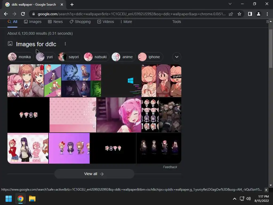The width and height of the screenshot is (273, 205).
Task: Open the search Tools options
Action: [x=176, y=22]
